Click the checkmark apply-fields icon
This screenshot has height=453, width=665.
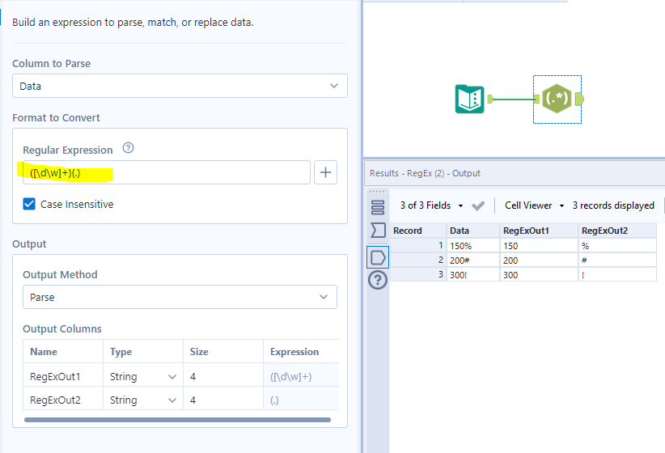(478, 205)
